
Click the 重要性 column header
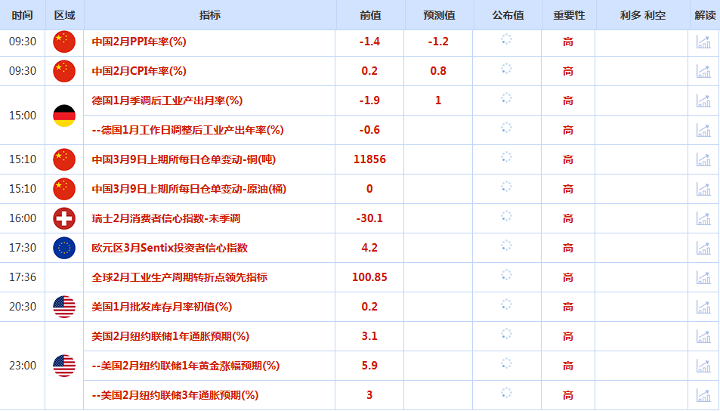point(569,15)
